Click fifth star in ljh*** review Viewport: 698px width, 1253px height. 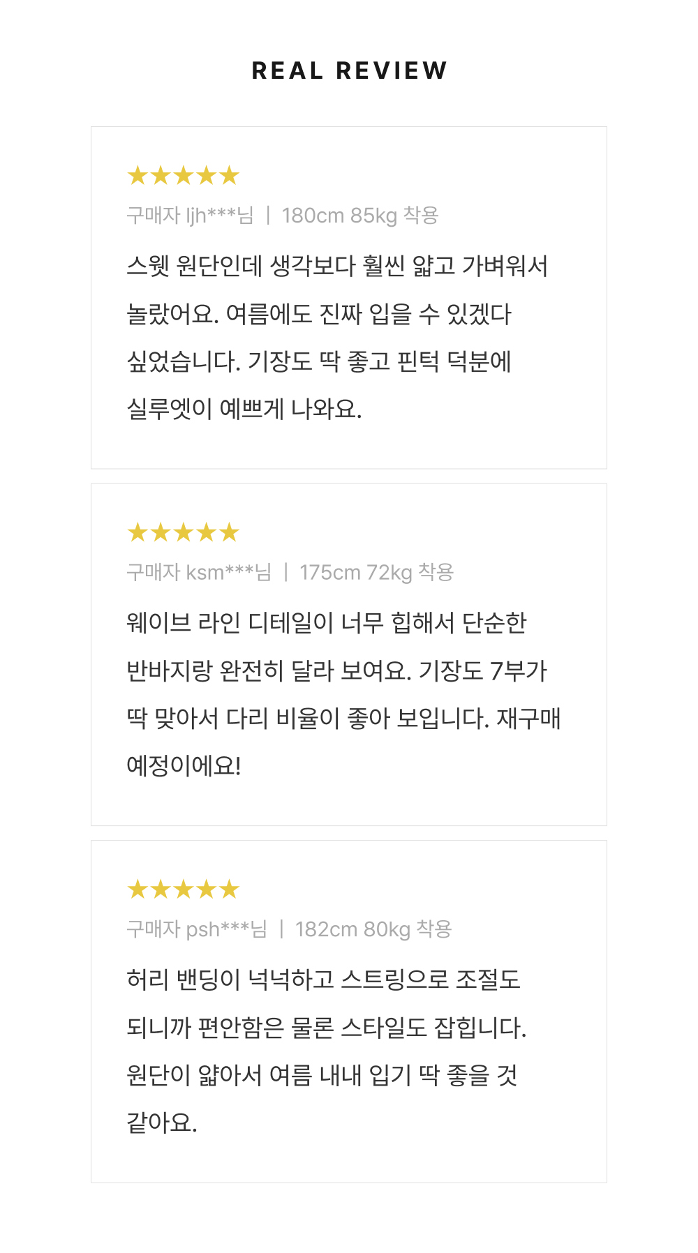[x=229, y=175]
